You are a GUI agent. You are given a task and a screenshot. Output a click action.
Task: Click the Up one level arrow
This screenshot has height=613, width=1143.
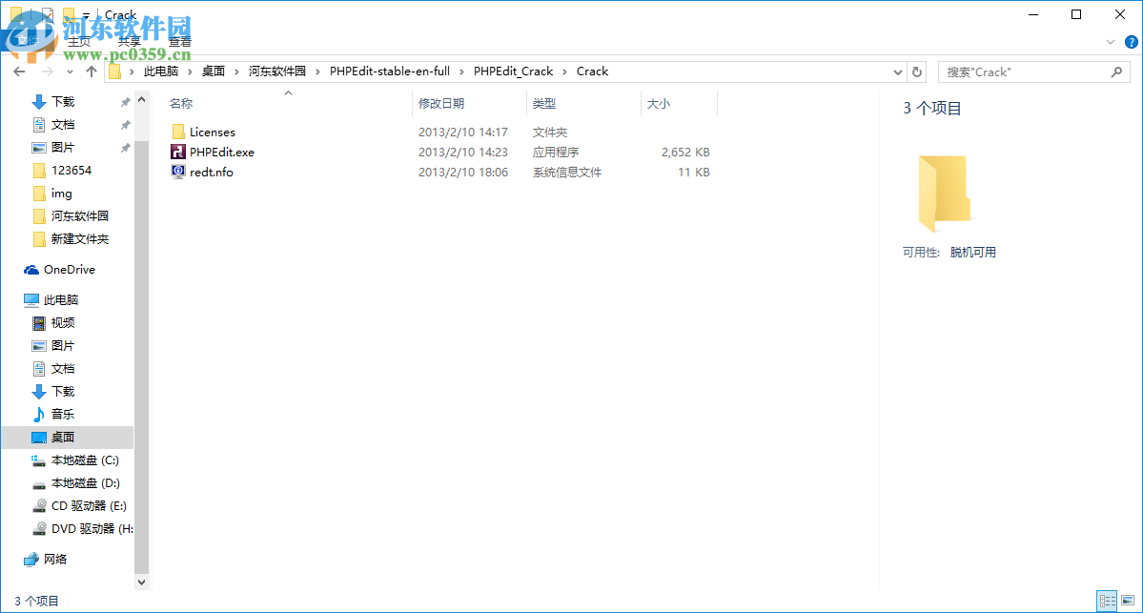pyautogui.click(x=91, y=71)
